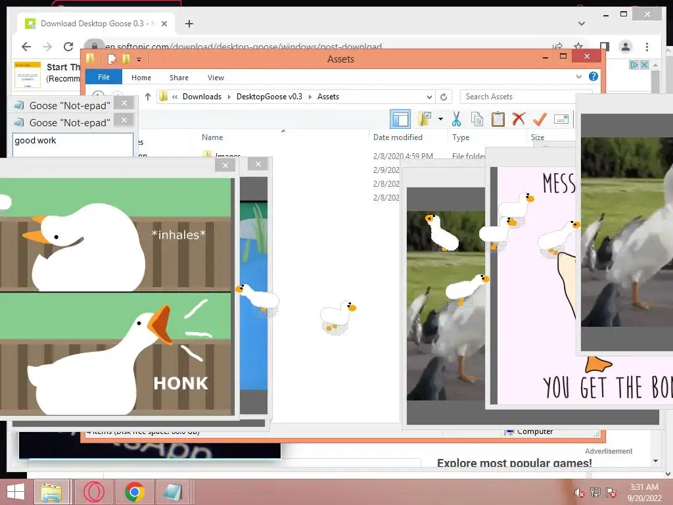Reload the Softonic page in Chrome

coord(68,47)
